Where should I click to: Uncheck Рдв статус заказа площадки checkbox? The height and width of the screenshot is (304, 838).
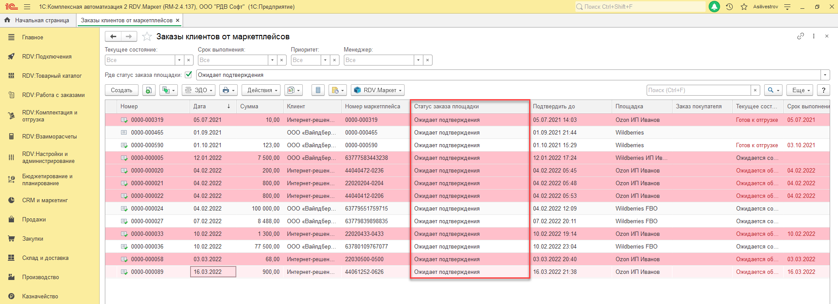[188, 75]
